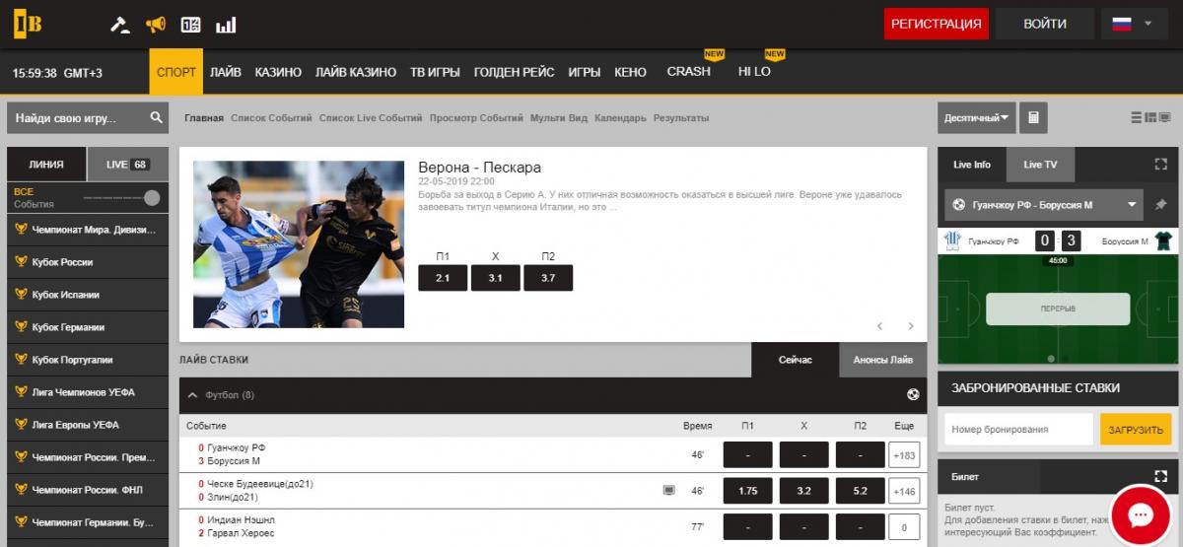Open the statistics bar chart icon
The width and height of the screenshot is (1183, 547).
[226, 25]
